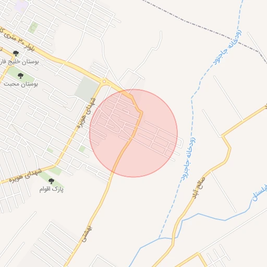This screenshot has height=267, width=267.
Task: Click شهدای هویزه label beside the gray block
Action: pos(87,113)
